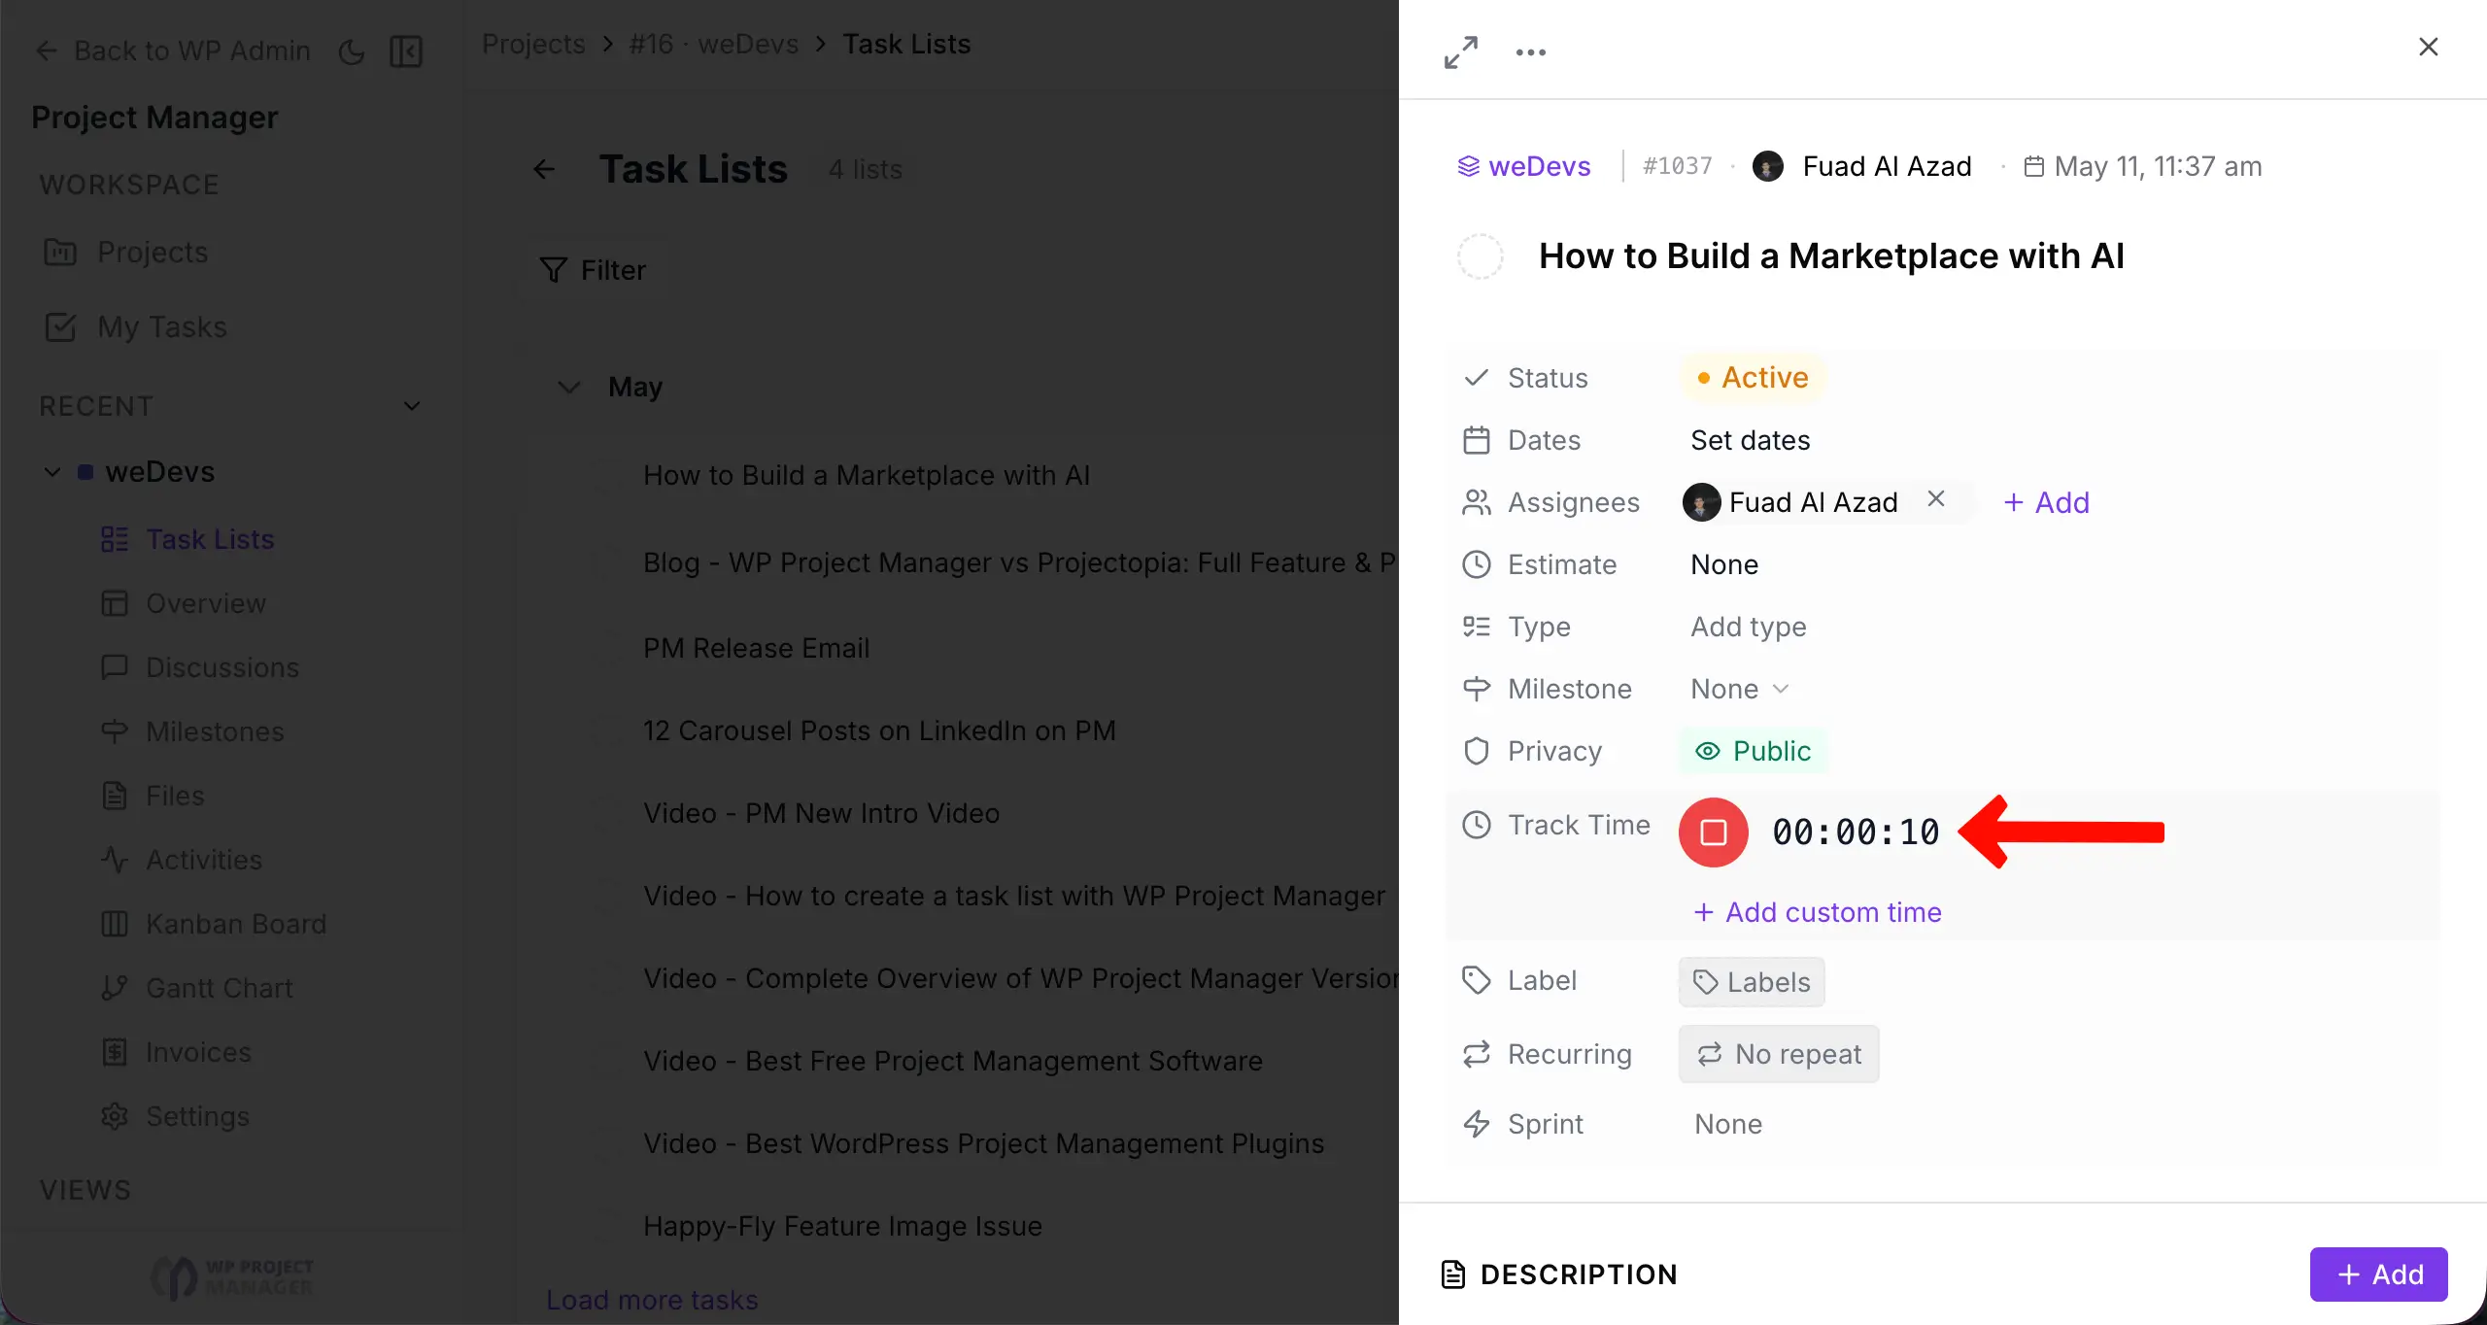Open project Overview
This screenshot has width=2487, height=1325.
184,603
